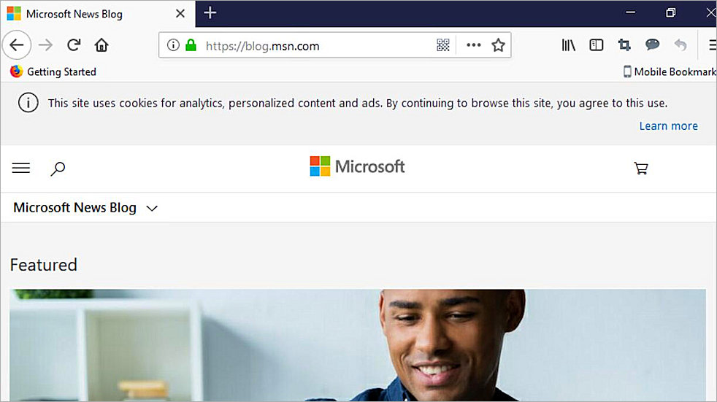Open the hamburger navigation menu
Screen dimensions: 717x402
coord(21,169)
